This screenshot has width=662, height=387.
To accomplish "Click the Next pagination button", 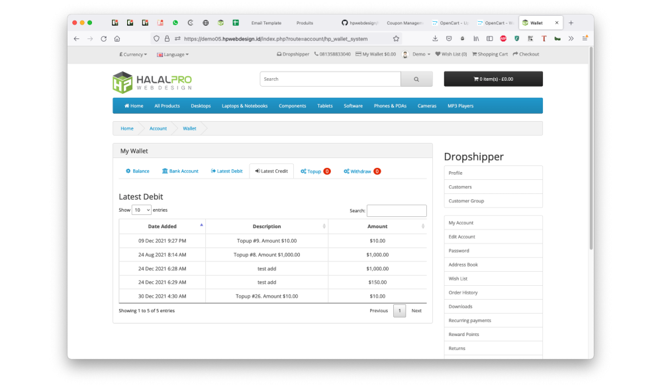I will [416, 310].
